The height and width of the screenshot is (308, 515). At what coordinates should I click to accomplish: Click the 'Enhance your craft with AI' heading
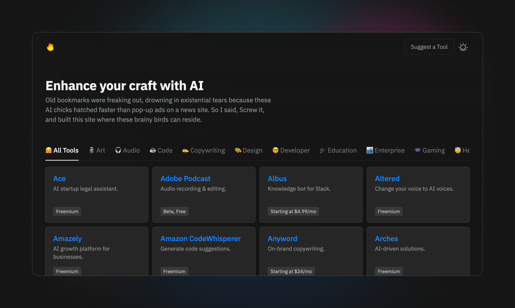(124, 86)
